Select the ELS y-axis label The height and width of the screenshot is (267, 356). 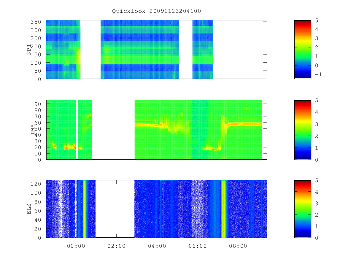(x=29, y=209)
